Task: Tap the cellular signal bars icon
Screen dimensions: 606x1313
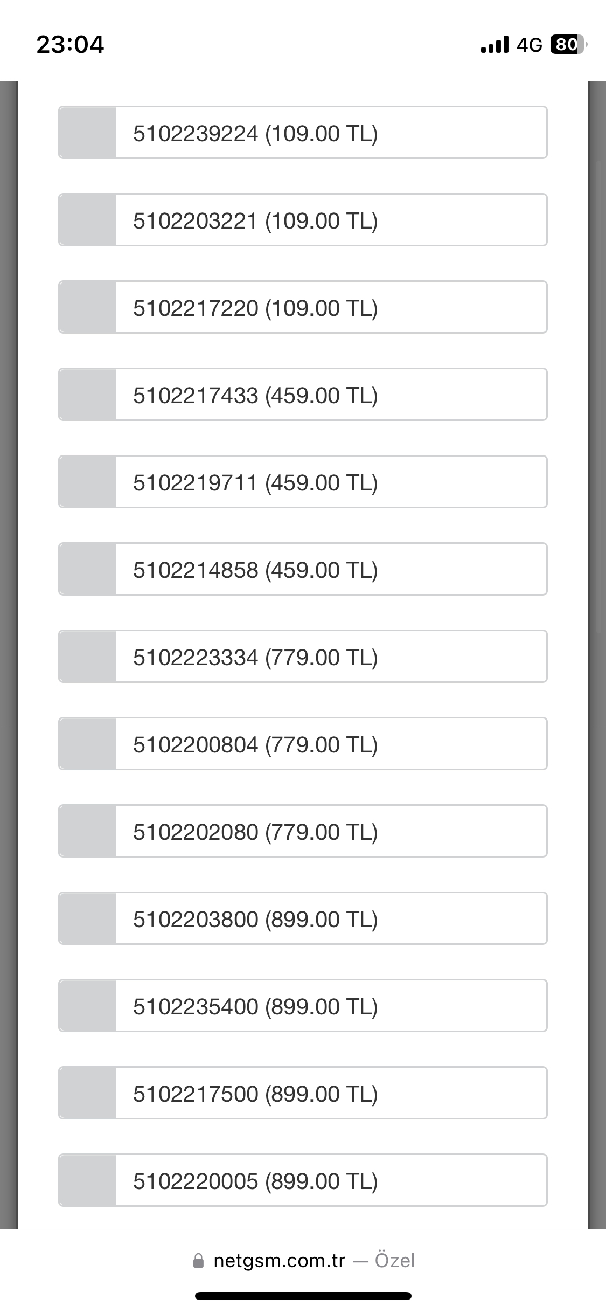Action: point(494,45)
